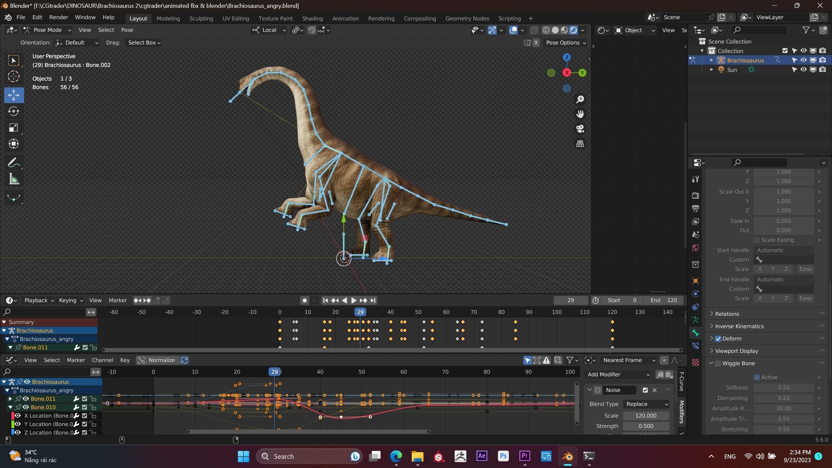Click the Z axis on navigation gizmo
Viewport: 832px width, 468px height.
(x=567, y=57)
